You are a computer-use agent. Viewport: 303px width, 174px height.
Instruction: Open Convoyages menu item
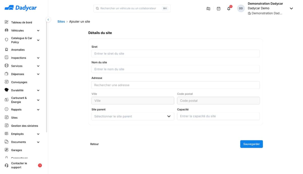[x=19, y=82]
